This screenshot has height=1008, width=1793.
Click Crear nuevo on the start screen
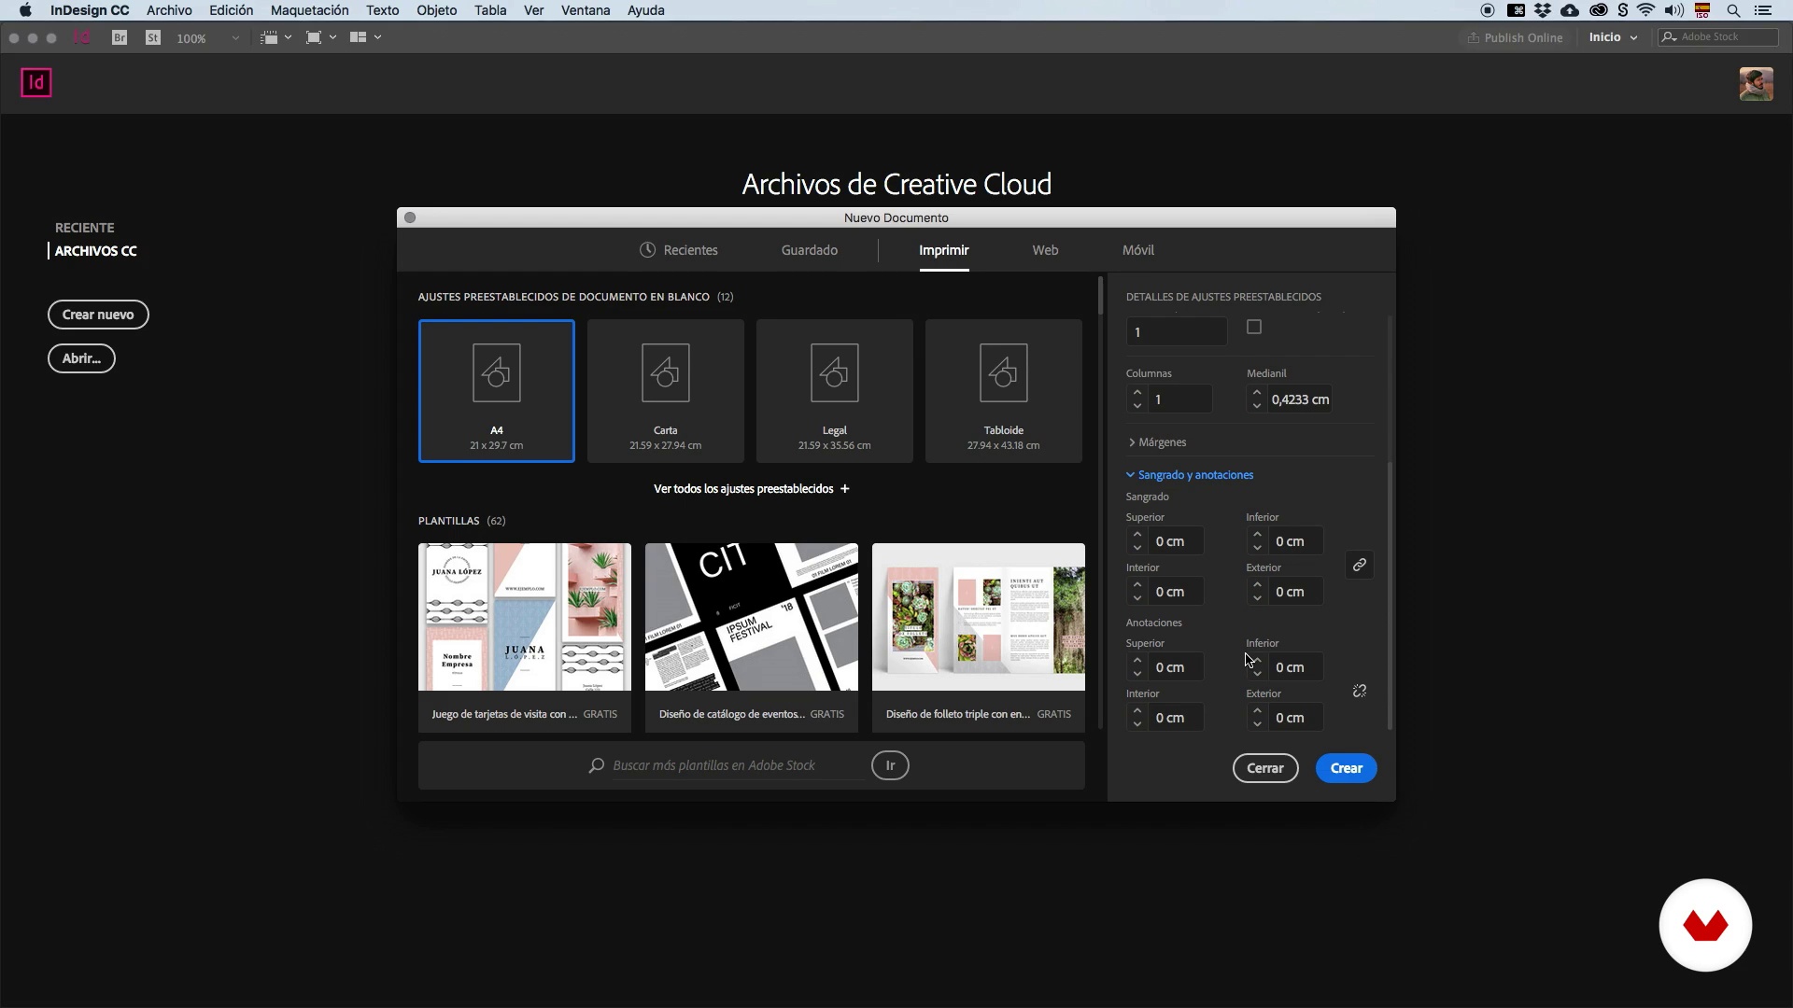point(98,315)
